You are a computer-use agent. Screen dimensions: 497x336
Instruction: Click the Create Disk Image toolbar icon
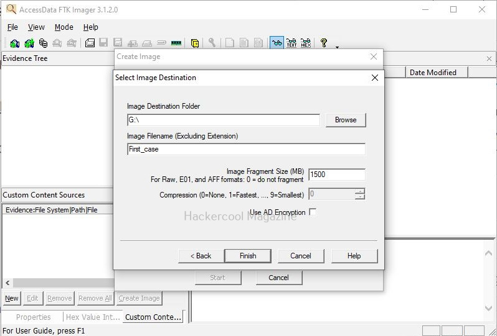[90, 43]
